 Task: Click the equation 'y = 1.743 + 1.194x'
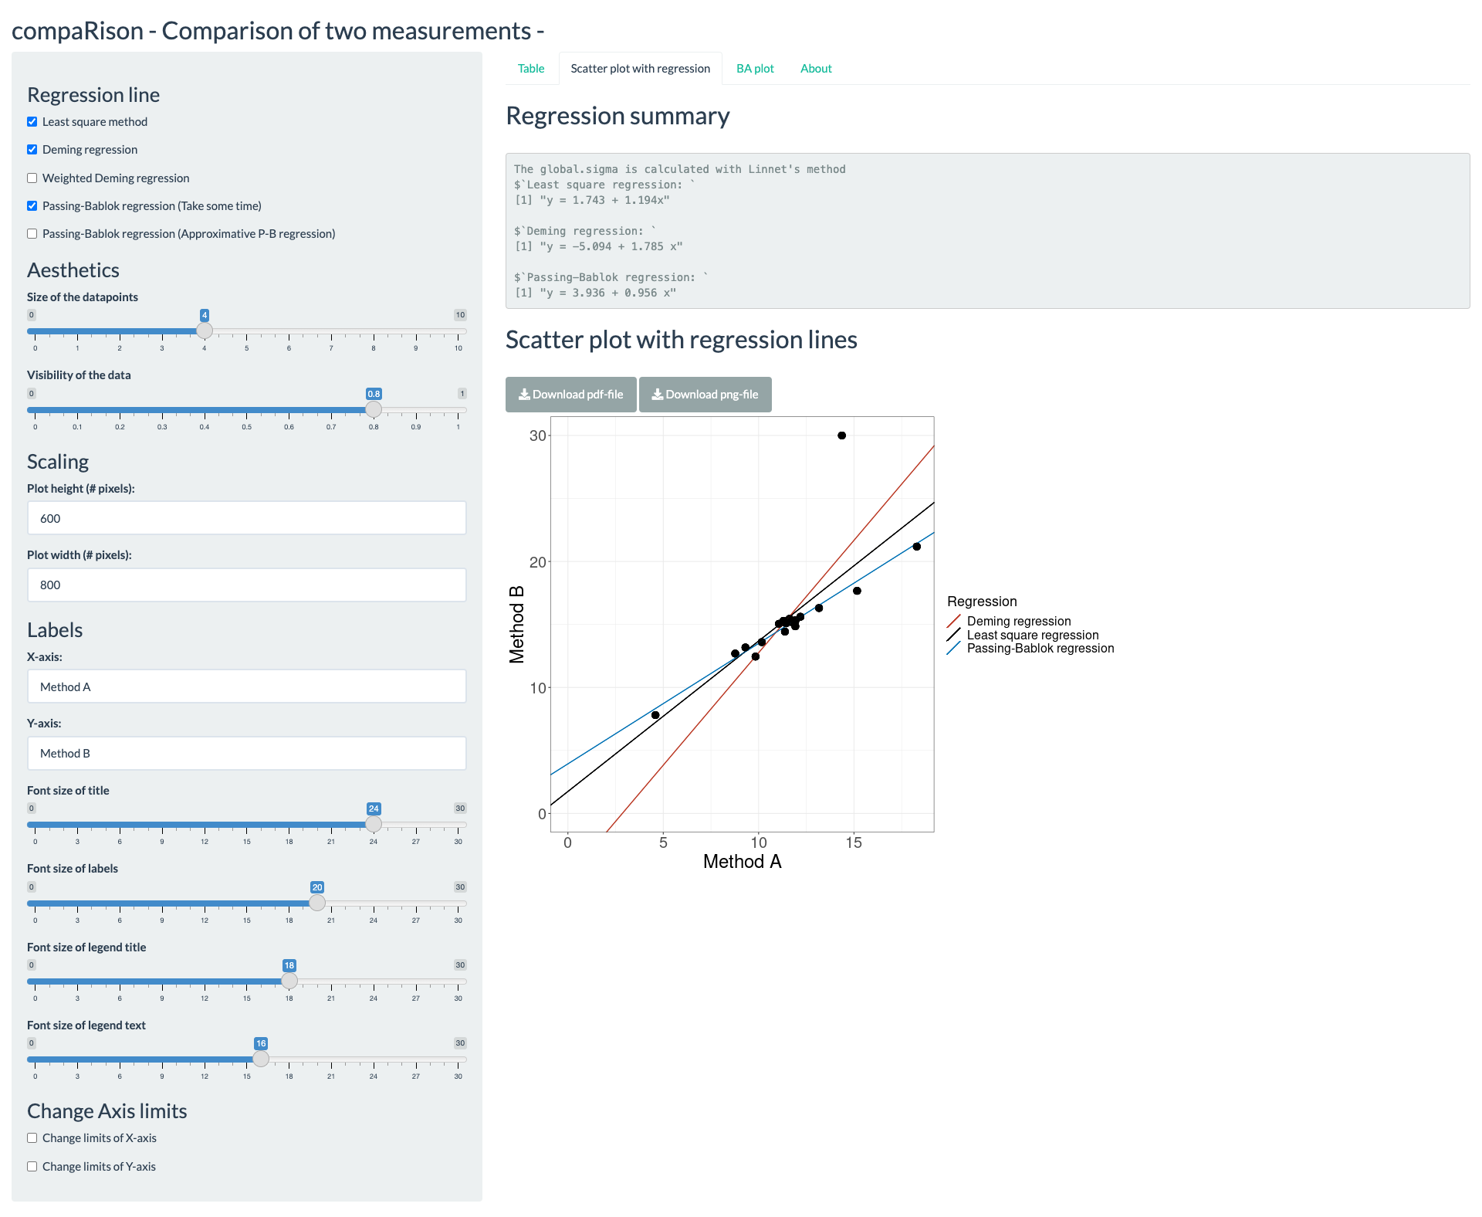pyautogui.click(x=605, y=200)
